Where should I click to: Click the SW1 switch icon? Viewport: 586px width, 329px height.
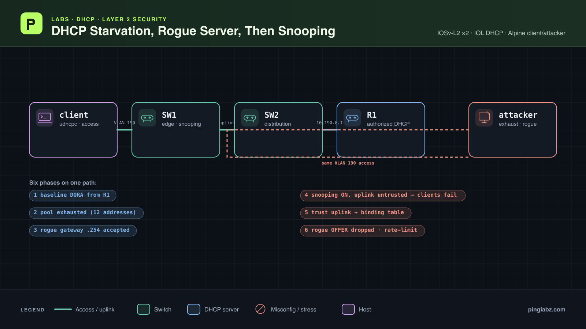147,118
